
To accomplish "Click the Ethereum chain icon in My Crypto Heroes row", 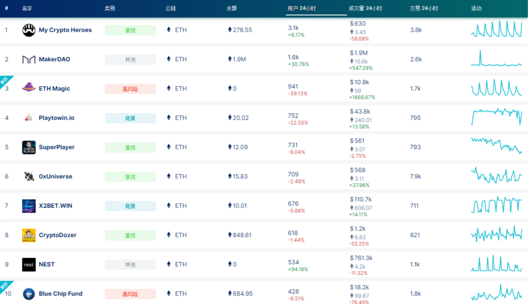I will click(169, 29).
